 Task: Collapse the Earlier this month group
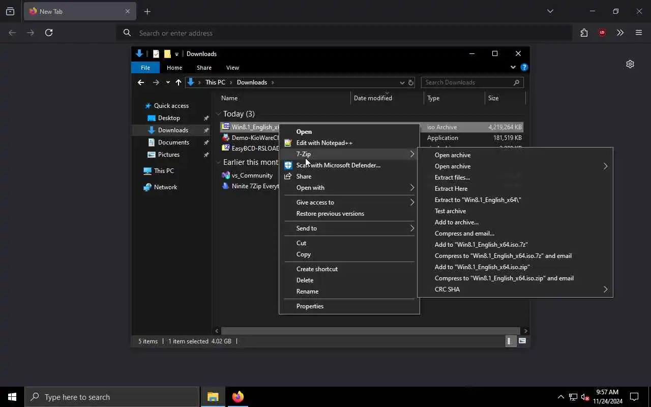pyautogui.click(x=218, y=162)
